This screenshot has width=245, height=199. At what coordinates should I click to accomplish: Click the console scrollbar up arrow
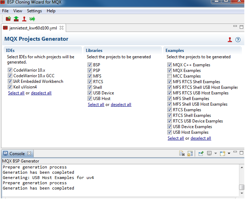point(242,167)
